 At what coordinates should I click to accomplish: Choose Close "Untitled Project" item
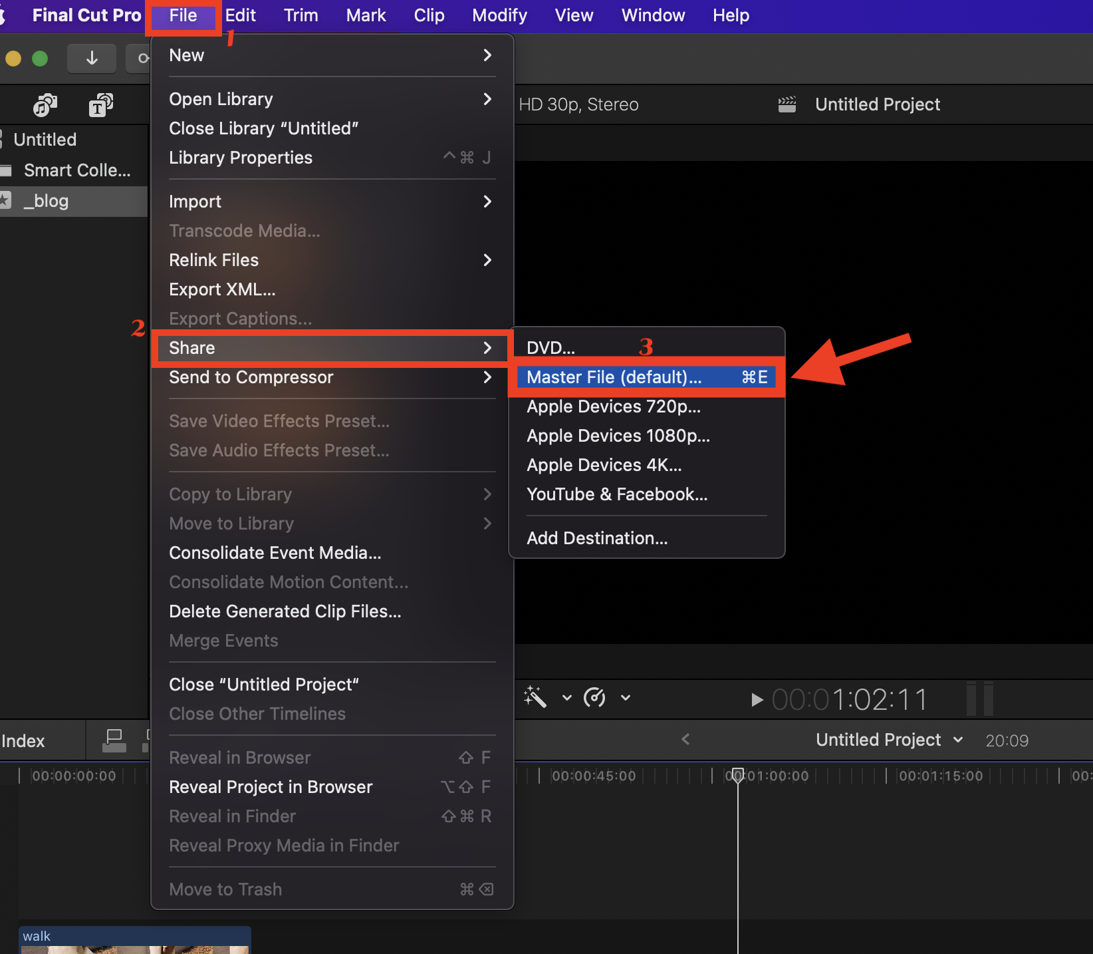(x=332, y=685)
